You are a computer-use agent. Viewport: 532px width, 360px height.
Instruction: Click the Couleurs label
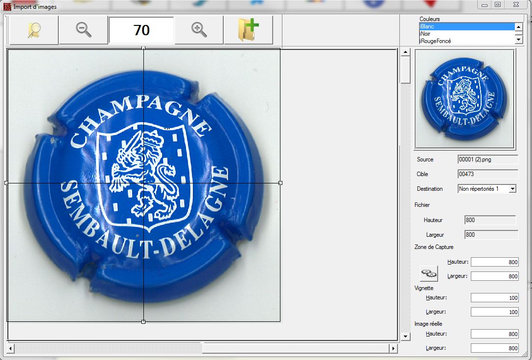click(430, 19)
